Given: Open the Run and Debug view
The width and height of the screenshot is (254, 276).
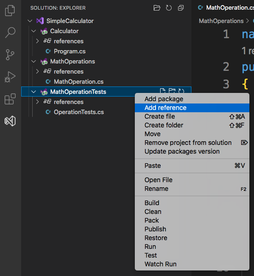Looking at the screenshot, I should [10, 77].
